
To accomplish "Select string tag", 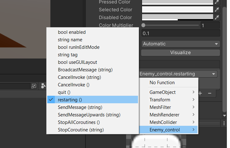I will [x=93, y=55].
